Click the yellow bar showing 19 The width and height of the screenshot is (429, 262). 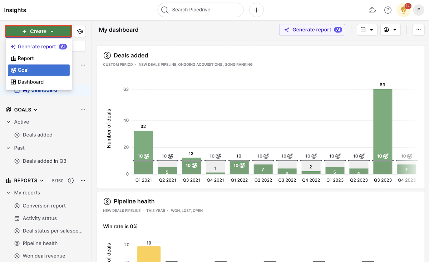(x=149, y=254)
